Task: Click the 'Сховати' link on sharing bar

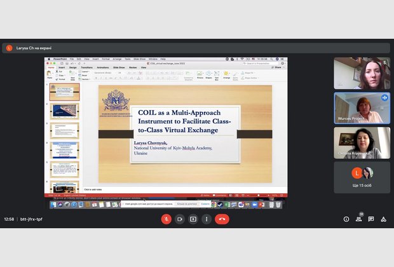Action: pos(205,204)
